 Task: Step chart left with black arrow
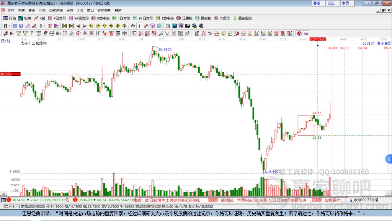(x=78, y=26)
